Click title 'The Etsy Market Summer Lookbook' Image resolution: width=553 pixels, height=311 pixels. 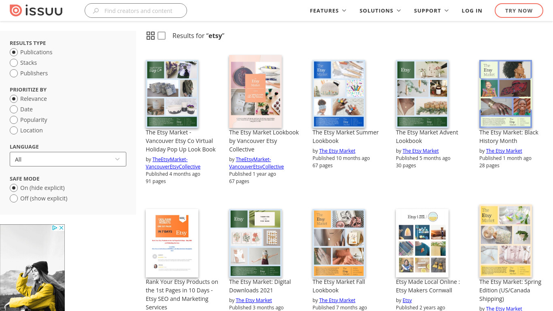[346, 136]
